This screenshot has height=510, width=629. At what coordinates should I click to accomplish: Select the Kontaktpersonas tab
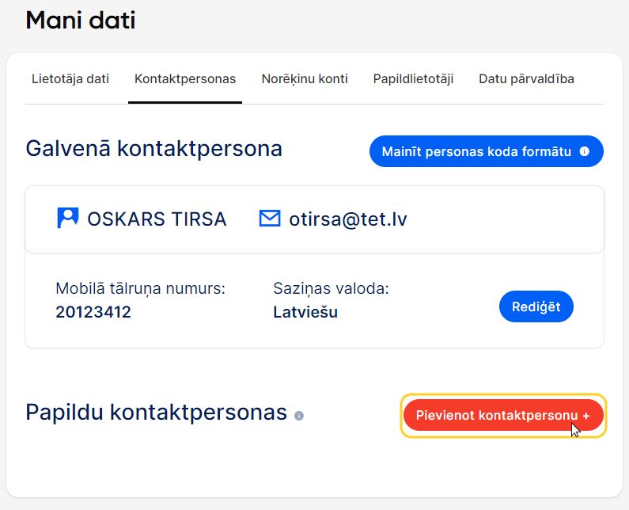[185, 78]
